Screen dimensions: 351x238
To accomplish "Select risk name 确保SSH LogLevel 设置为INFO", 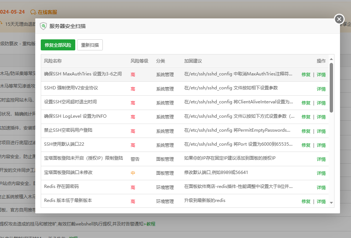I will point(75,116).
